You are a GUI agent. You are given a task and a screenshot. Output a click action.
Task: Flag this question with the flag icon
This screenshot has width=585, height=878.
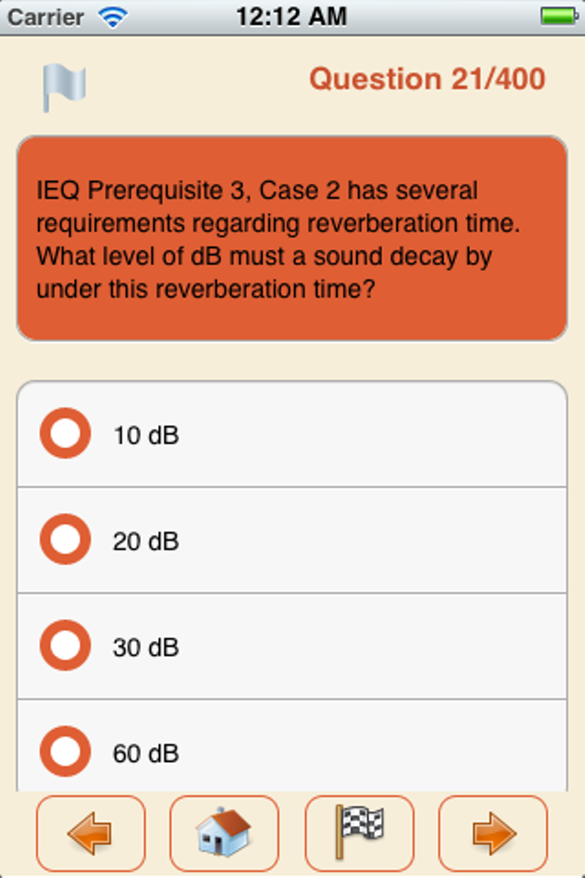pos(63,88)
